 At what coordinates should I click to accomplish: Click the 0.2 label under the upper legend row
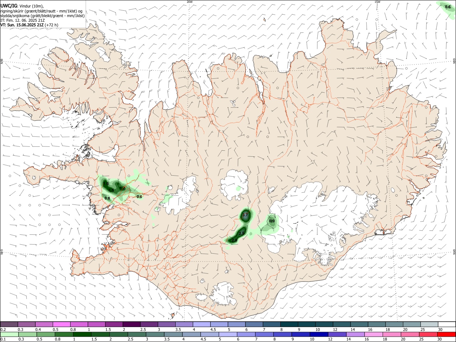point(3,330)
